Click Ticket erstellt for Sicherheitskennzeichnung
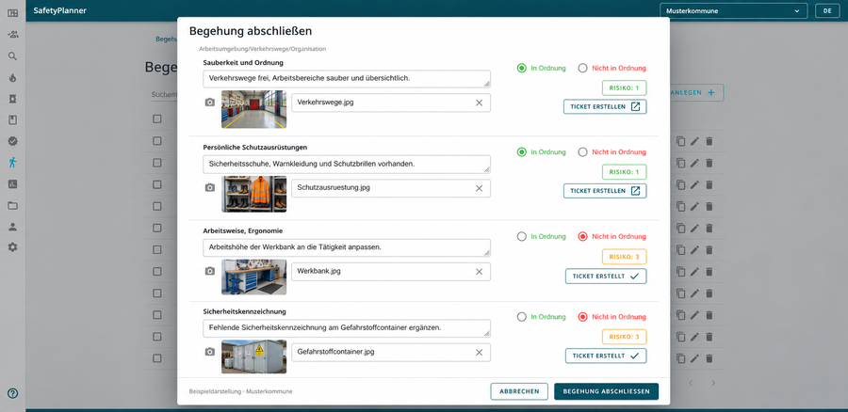 (606, 356)
